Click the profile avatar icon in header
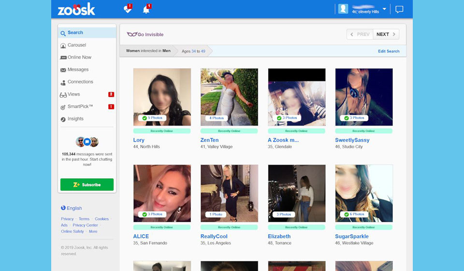 (x=343, y=9)
